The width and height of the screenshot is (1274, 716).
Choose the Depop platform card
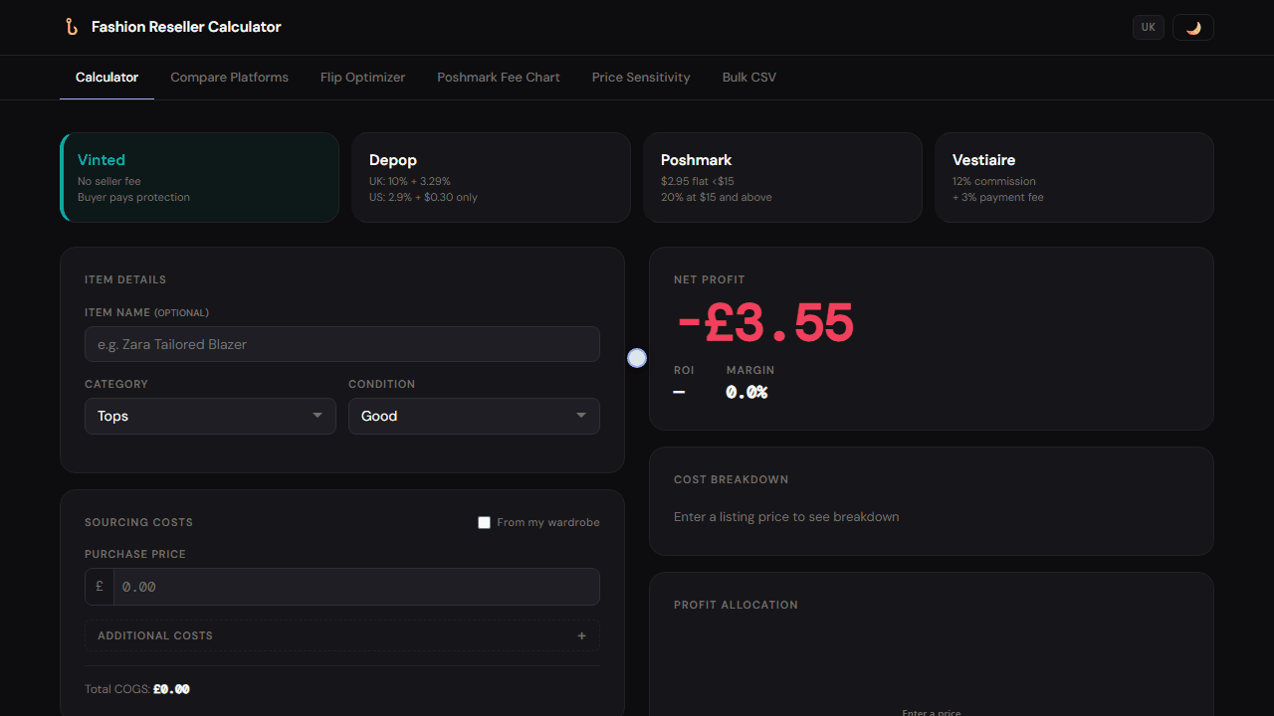coord(491,177)
